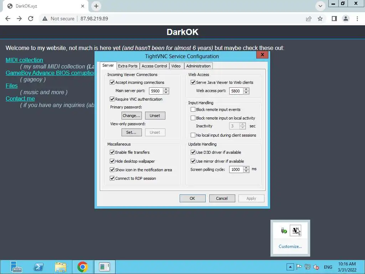The width and height of the screenshot is (365, 274).
Task: Toggle Accept incoming connections
Action: (112, 82)
